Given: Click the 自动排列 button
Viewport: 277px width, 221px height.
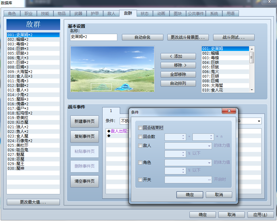Looking at the screenshot, I should (x=178, y=83).
